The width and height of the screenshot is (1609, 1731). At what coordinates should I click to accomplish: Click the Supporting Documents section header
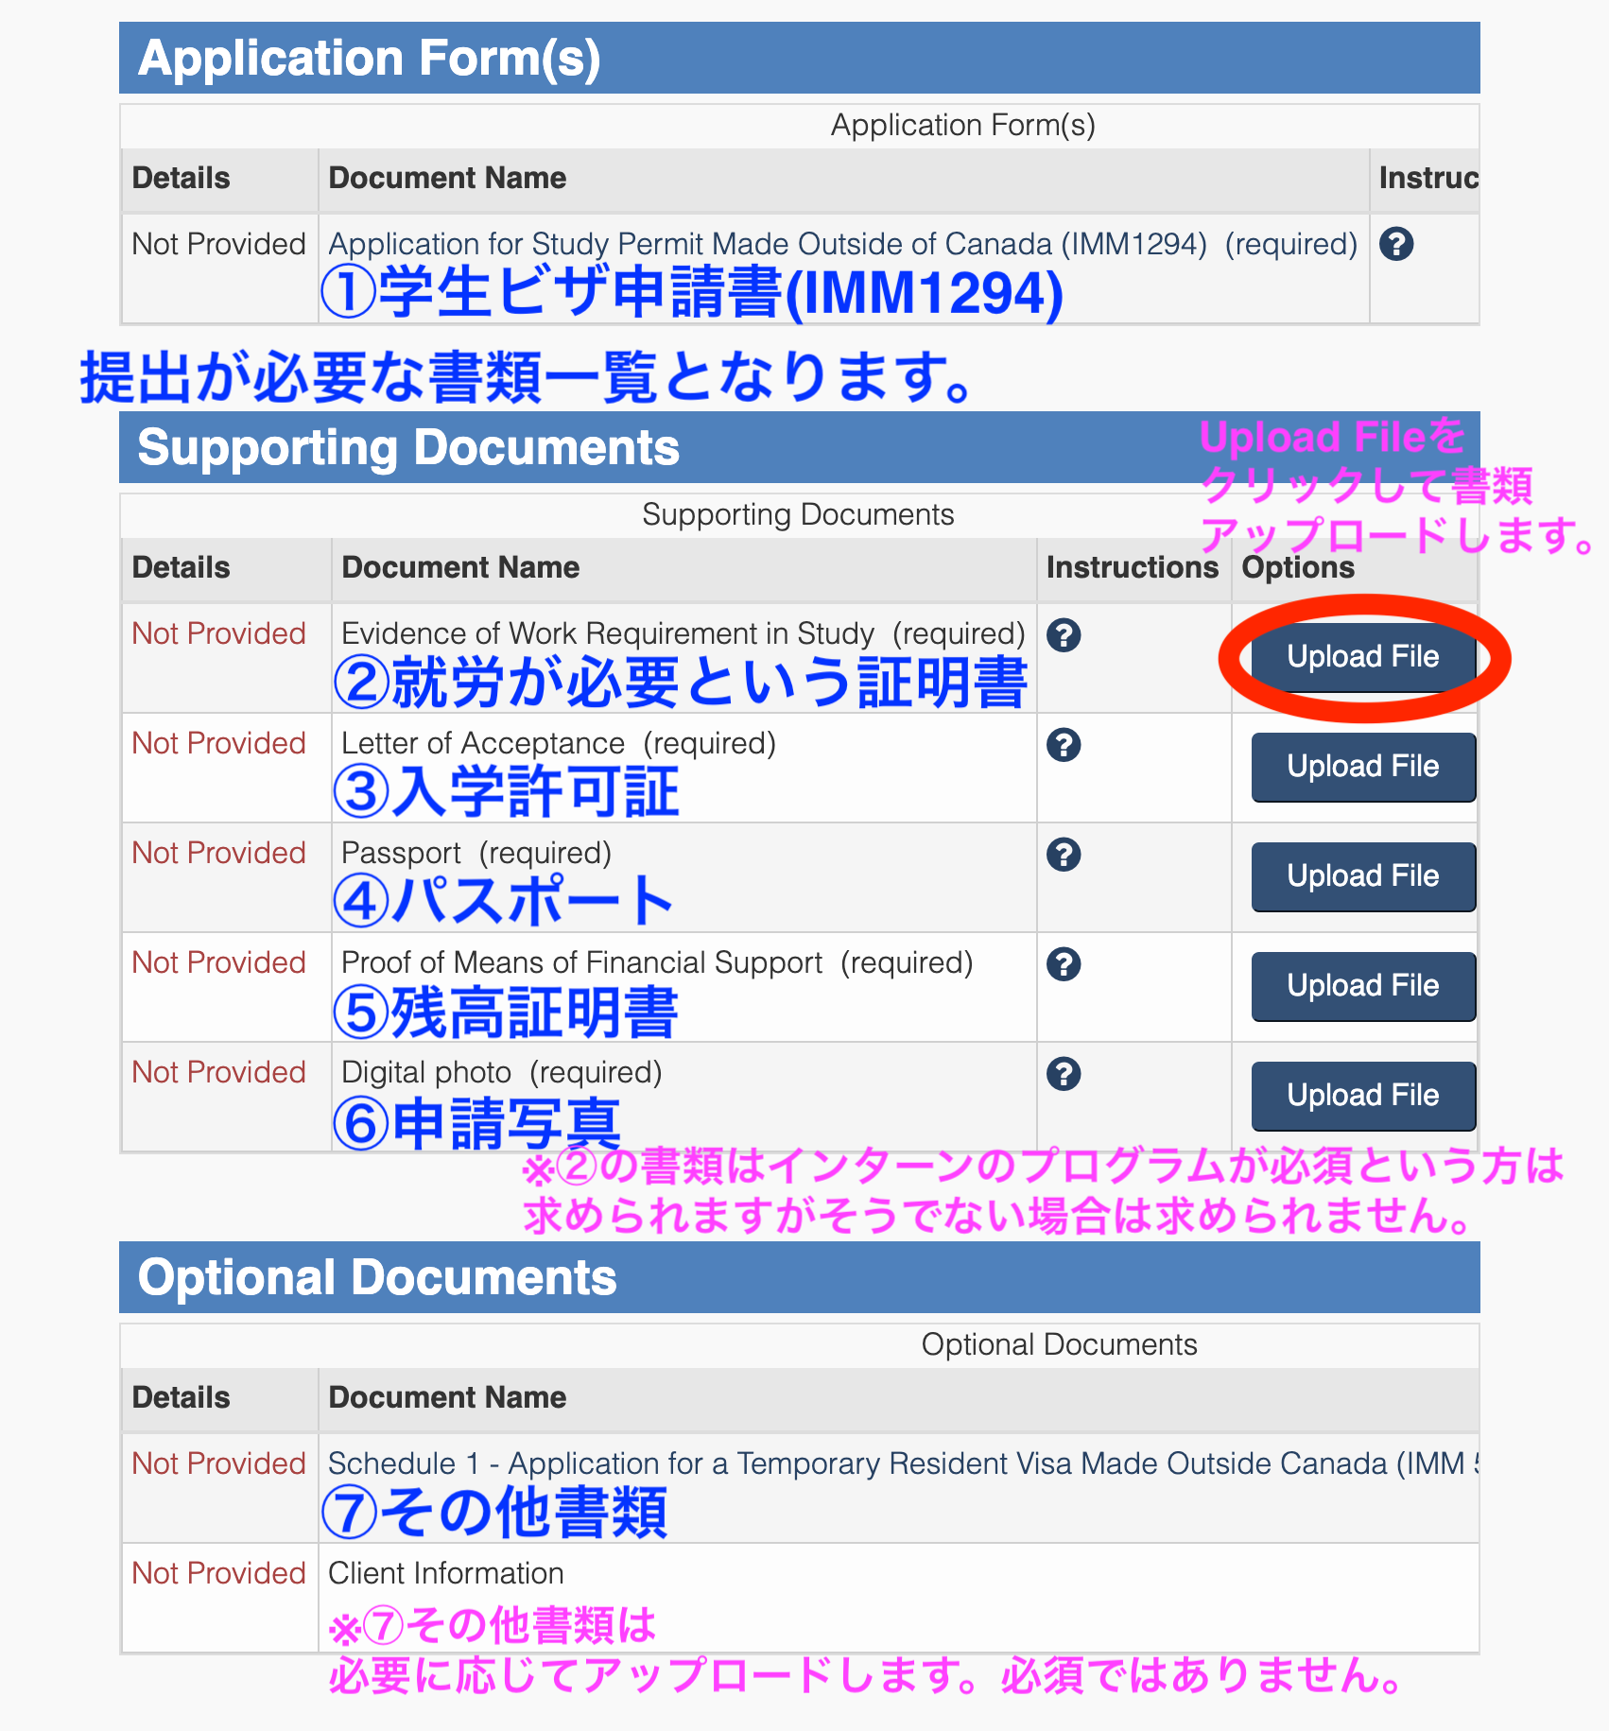click(408, 448)
